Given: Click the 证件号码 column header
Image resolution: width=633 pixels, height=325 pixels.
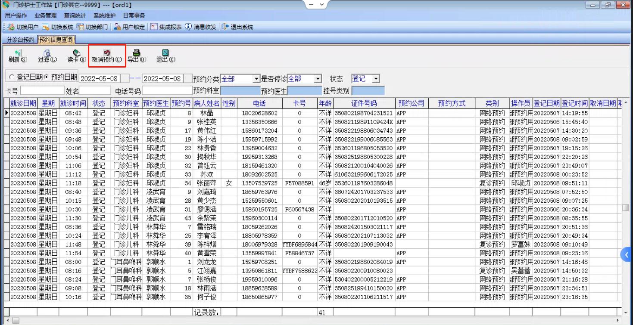Looking at the screenshot, I should point(364,103).
